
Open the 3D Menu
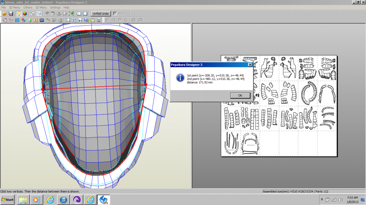[14, 7]
